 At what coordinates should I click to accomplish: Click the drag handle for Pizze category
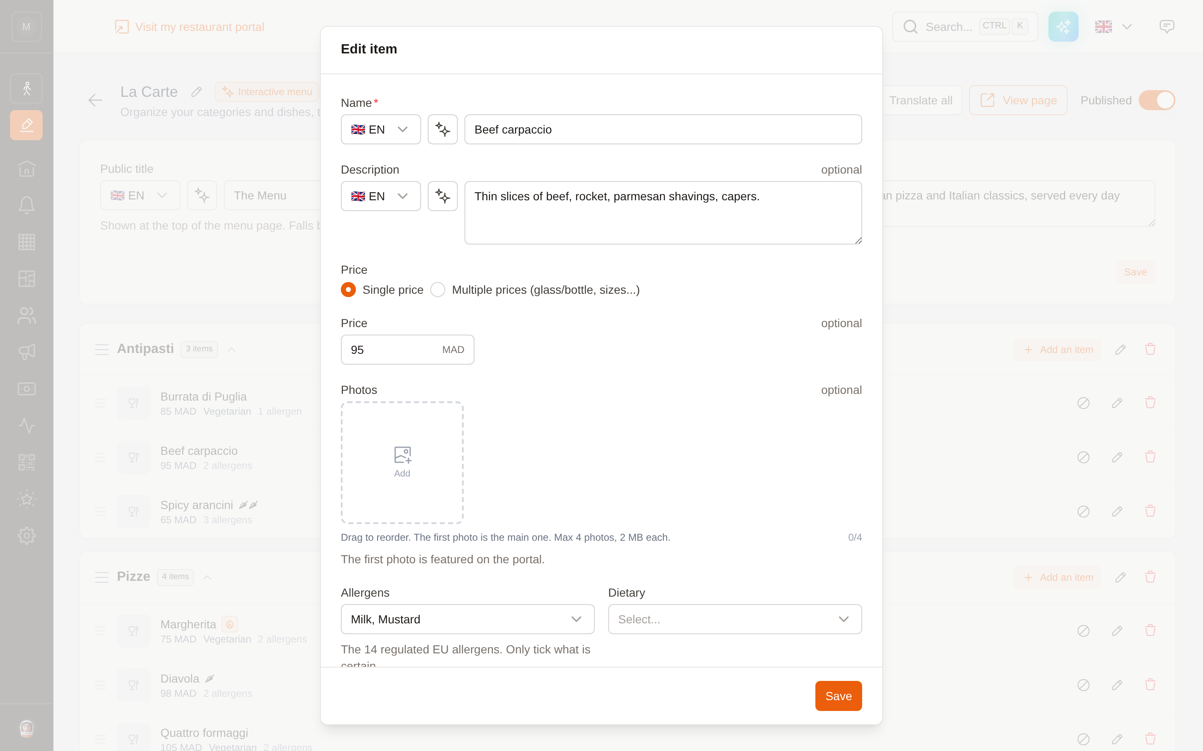point(102,577)
